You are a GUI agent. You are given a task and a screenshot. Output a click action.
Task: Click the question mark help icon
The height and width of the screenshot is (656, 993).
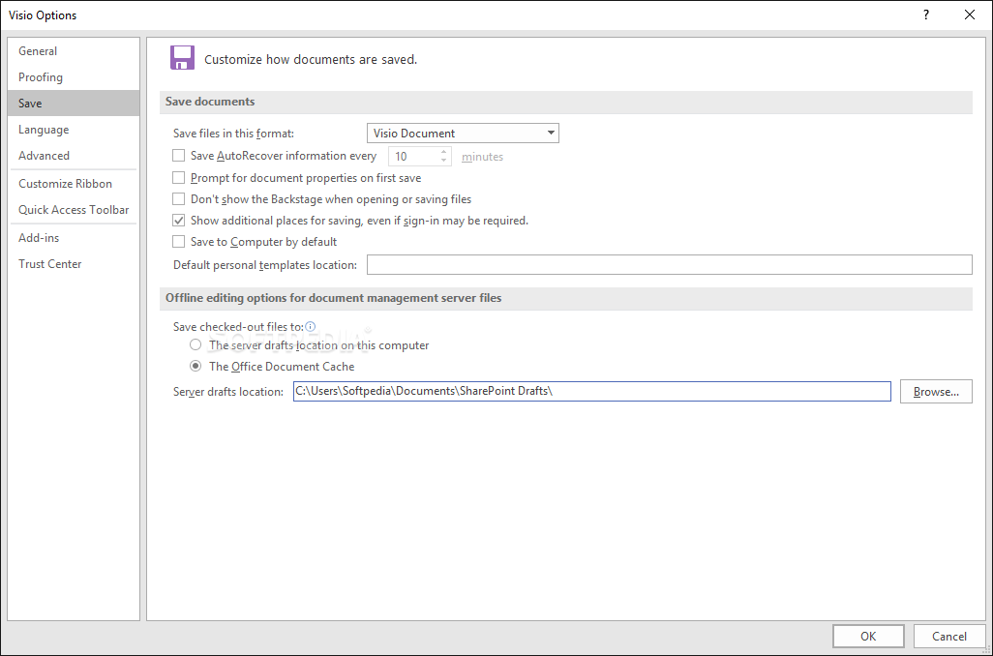point(925,15)
